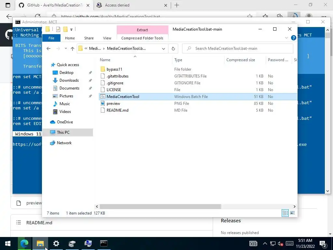Close the GitHub browser tab
This screenshot has width=333, height=250.
[88, 5]
